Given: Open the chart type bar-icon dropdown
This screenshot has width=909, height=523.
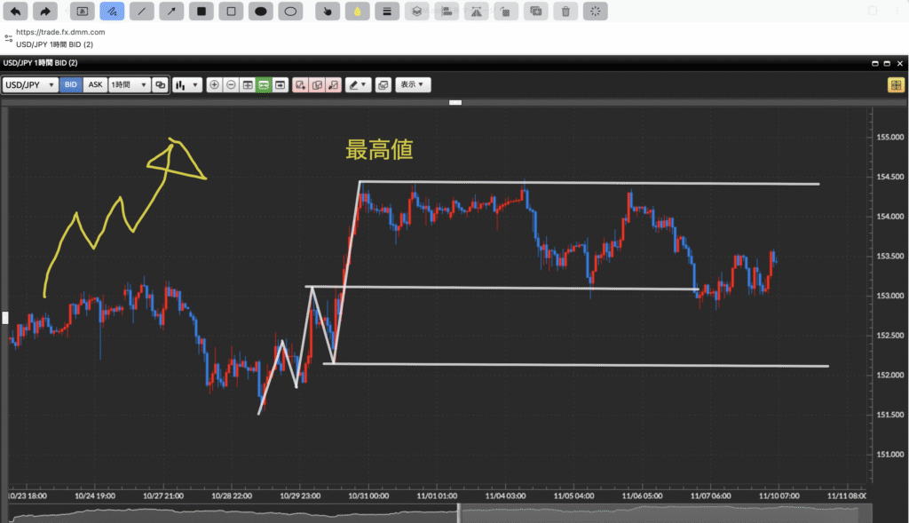Looking at the screenshot, I should tap(186, 85).
